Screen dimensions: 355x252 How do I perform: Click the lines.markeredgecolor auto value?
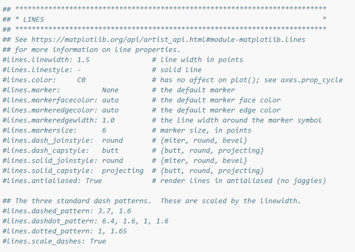(110, 110)
